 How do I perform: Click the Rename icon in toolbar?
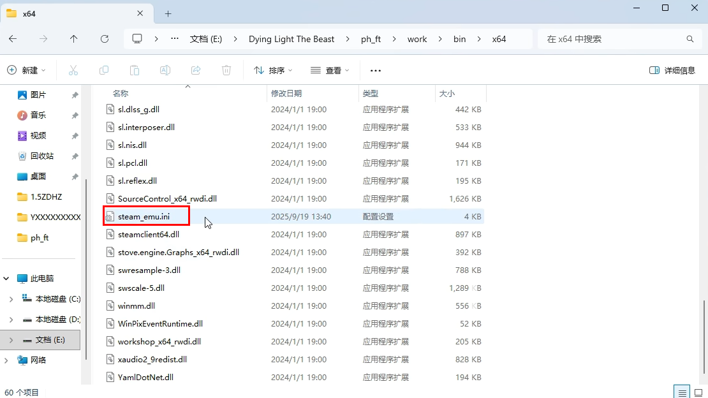165,70
